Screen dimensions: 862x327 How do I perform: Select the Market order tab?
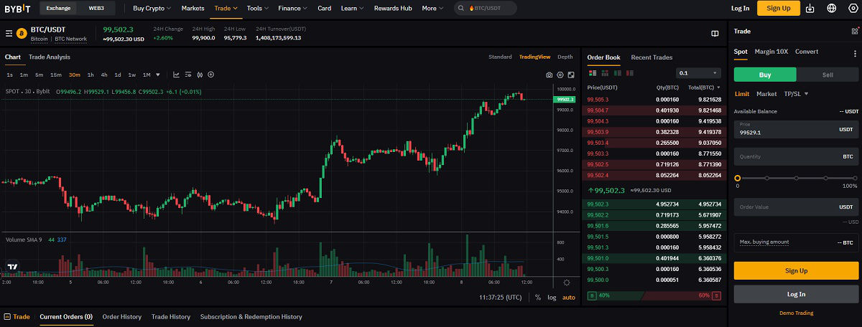click(766, 94)
